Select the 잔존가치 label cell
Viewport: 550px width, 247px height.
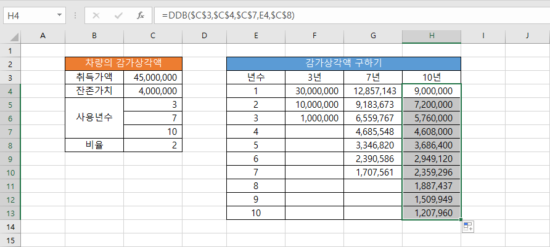click(x=94, y=91)
